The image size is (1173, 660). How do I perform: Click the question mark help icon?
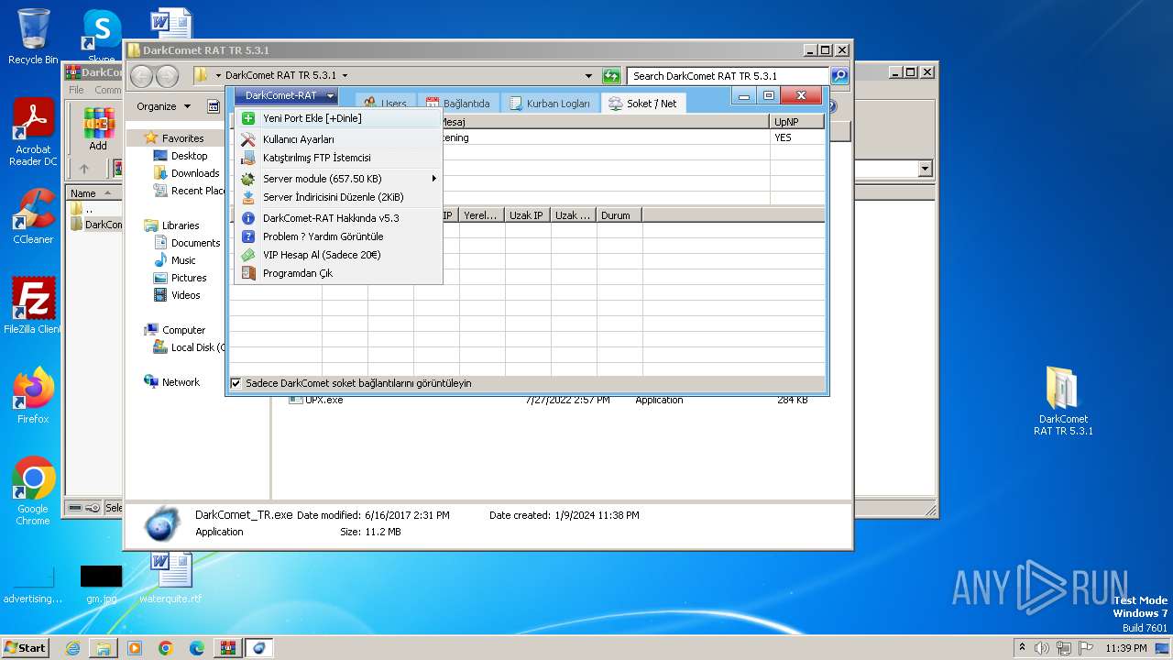247,236
